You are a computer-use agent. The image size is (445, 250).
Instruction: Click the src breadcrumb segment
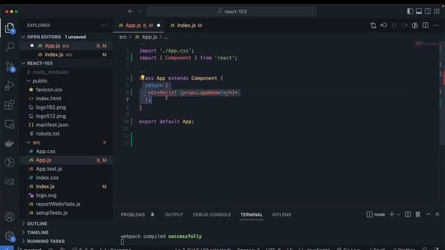pyautogui.click(x=123, y=37)
